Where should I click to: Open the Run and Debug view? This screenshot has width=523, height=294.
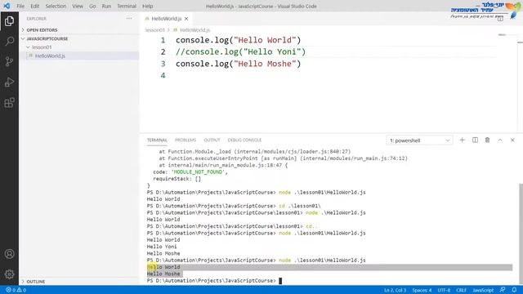click(9, 82)
